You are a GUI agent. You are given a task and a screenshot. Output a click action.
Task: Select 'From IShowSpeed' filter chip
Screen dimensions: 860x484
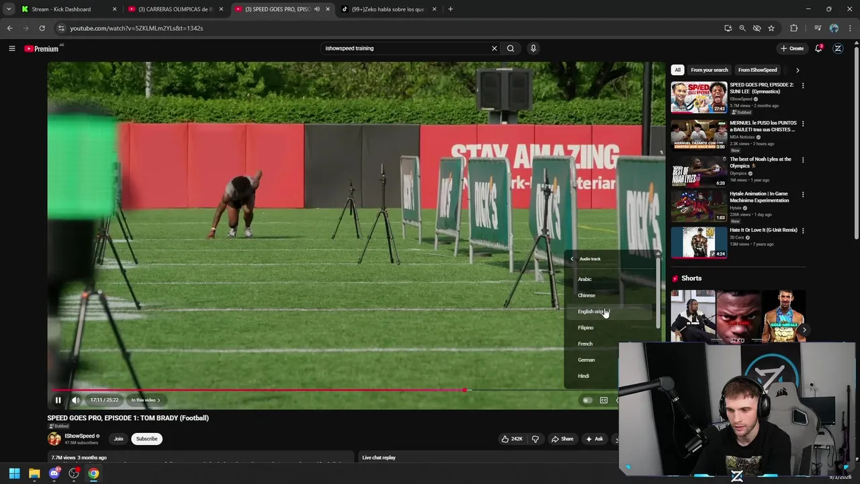(757, 70)
